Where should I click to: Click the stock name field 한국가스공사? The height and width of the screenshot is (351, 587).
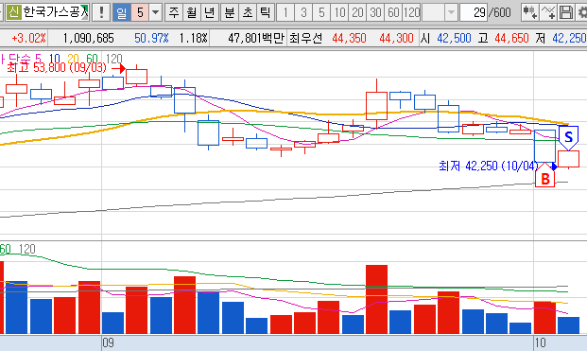(x=56, y=12)
